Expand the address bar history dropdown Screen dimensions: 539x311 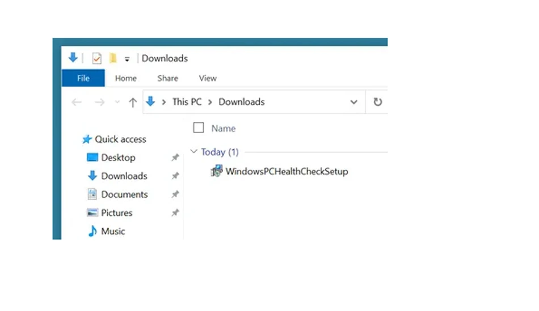[x=353, y=102]
